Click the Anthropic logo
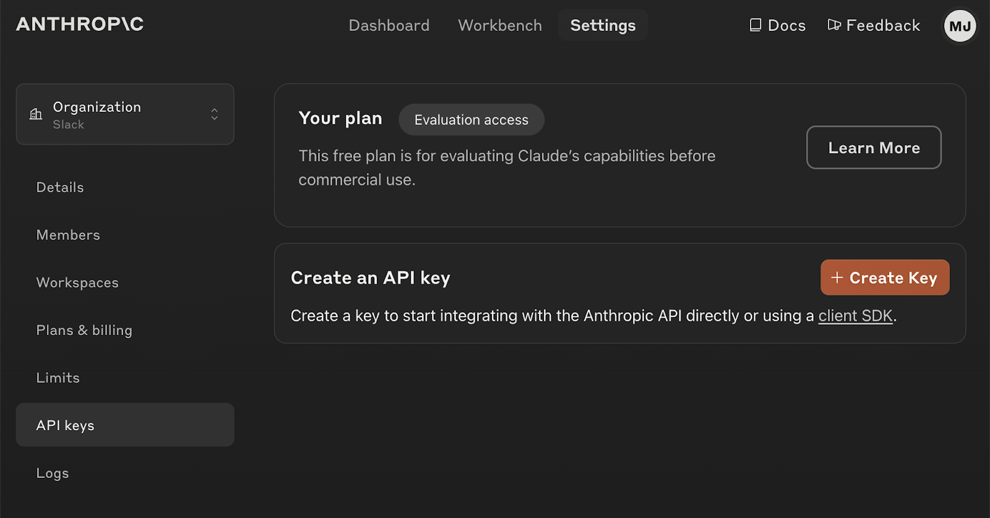The width and height of the screenshot is (990, 518). (x=80, y=24)
